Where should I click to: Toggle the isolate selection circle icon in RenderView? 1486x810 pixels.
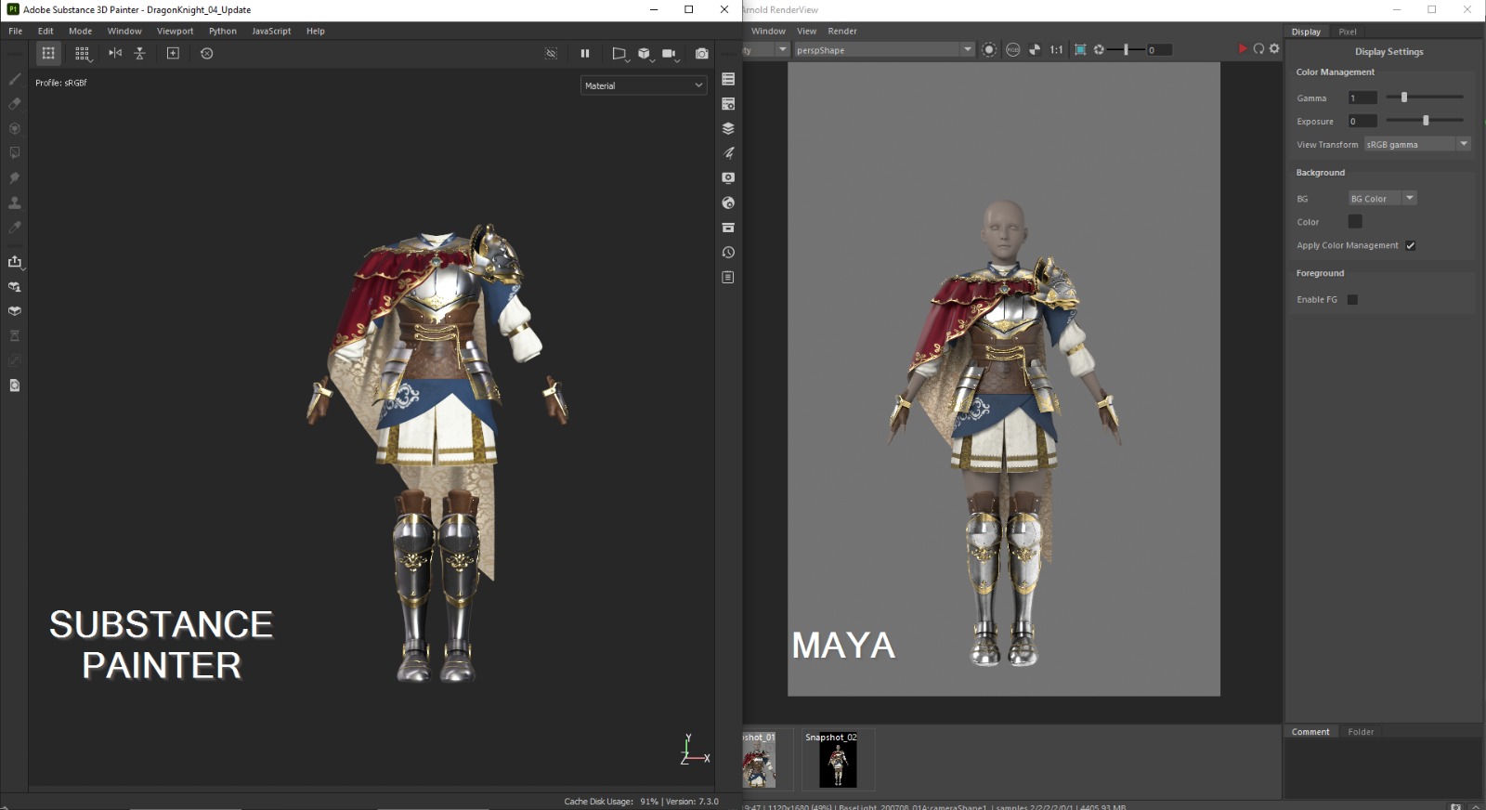pos(989,50)
